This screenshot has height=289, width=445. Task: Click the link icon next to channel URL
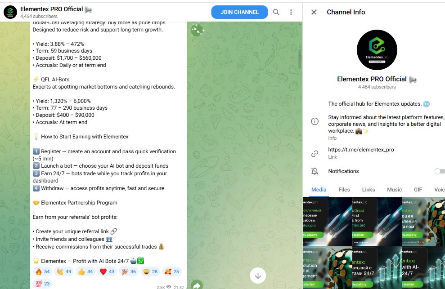pos(315,154)
